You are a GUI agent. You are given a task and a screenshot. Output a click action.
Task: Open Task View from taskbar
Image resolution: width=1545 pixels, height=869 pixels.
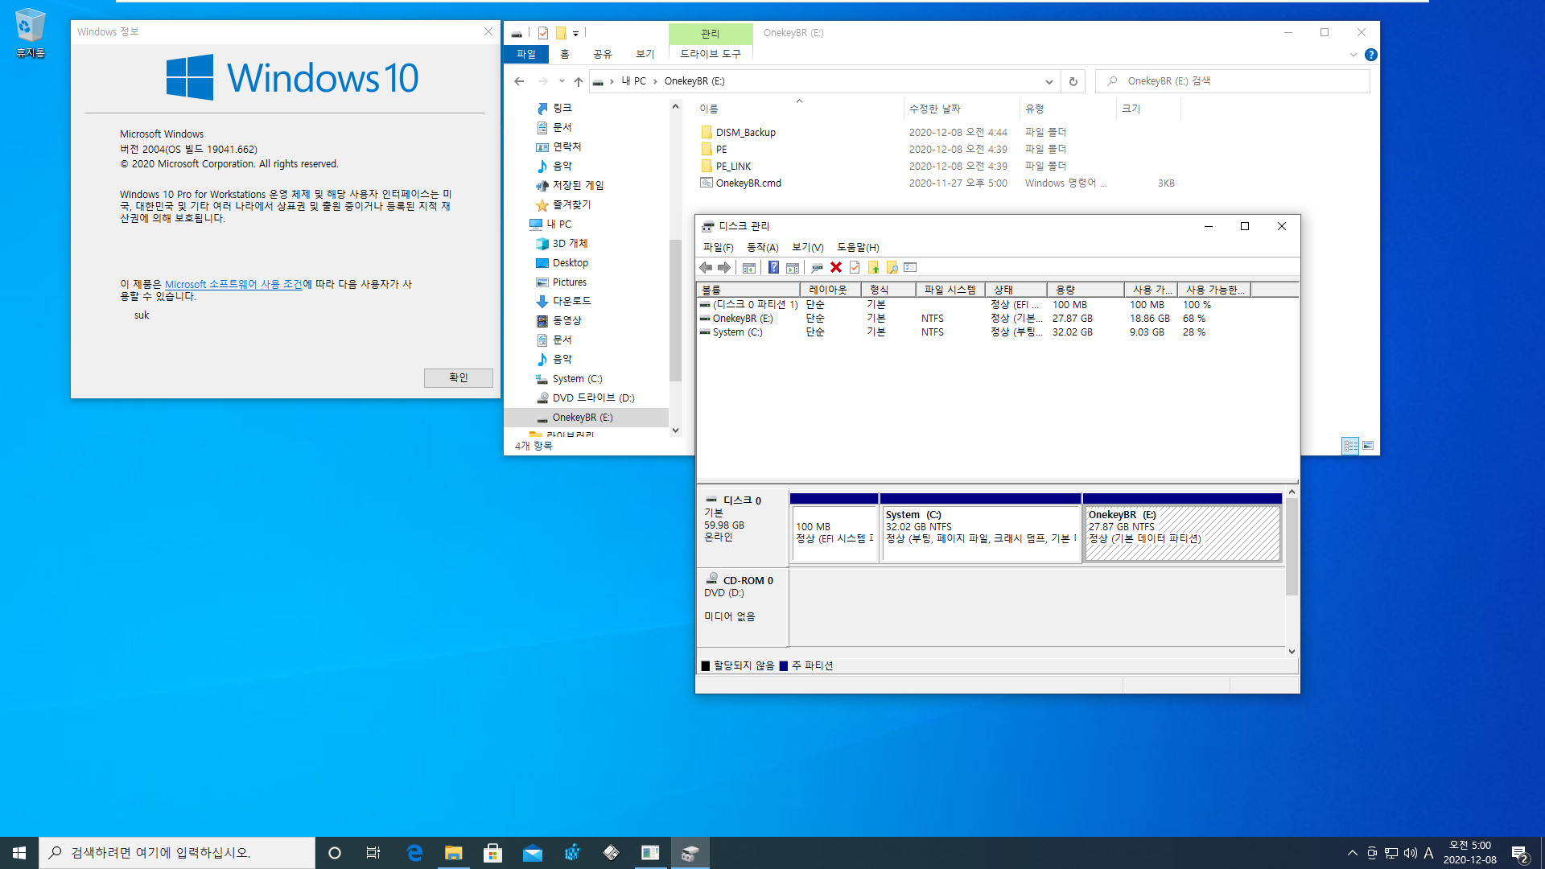[373, 853]
